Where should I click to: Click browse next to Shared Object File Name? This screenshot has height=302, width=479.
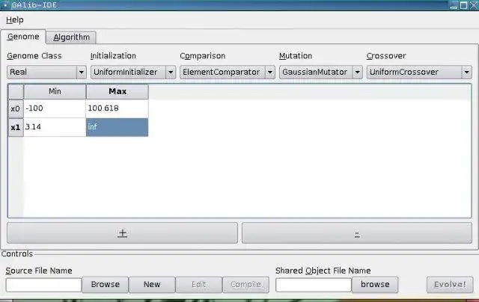[375, 285]
